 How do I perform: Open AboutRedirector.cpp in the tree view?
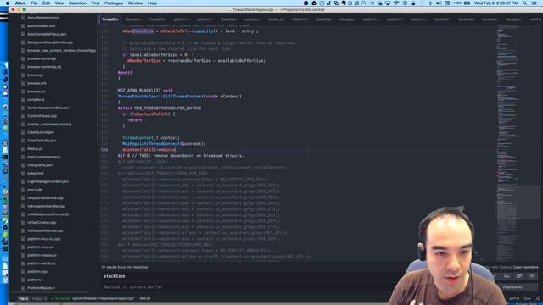click(x=43, y=18)
